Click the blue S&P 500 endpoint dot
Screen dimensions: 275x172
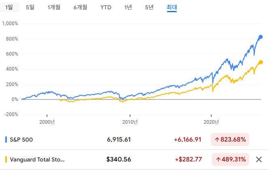pyautogui.click(x=261, y=37)
